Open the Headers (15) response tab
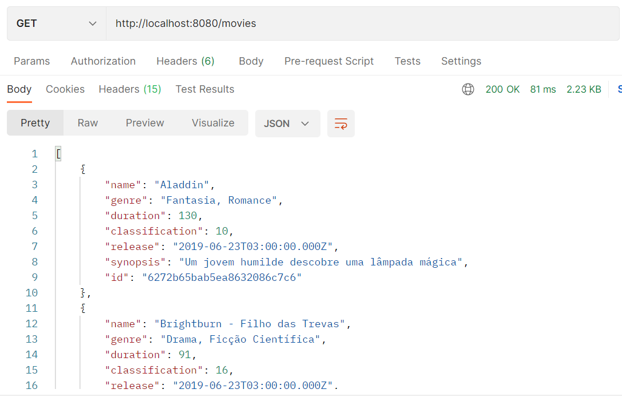 (x=129, y=89)
